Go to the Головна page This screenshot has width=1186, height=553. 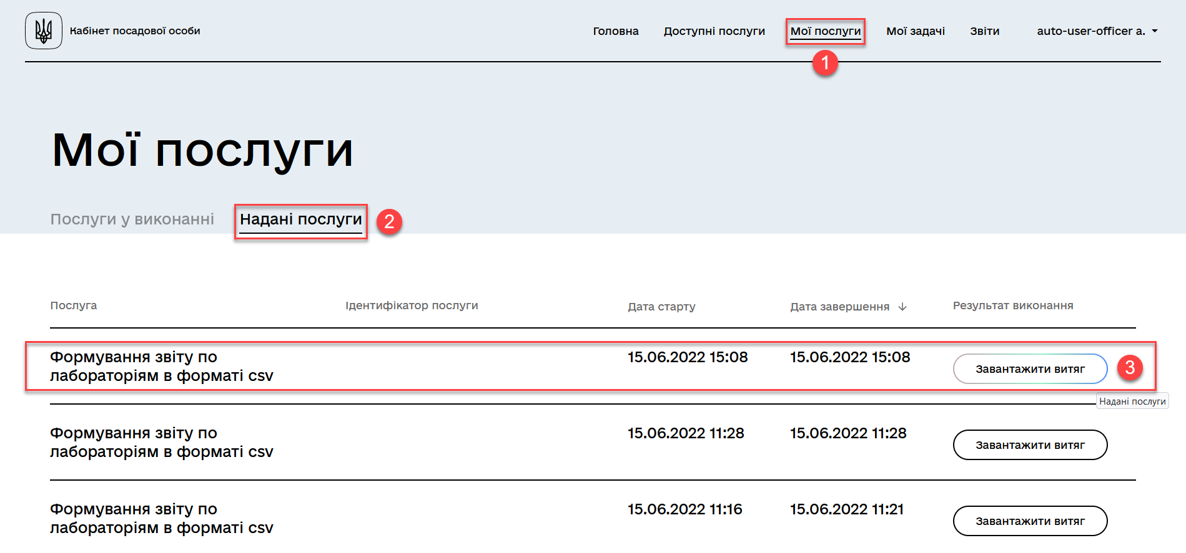[615, 31]
